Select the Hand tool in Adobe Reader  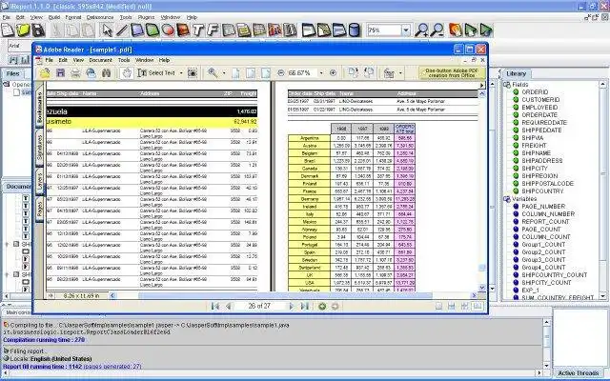[x=128, y=72]
